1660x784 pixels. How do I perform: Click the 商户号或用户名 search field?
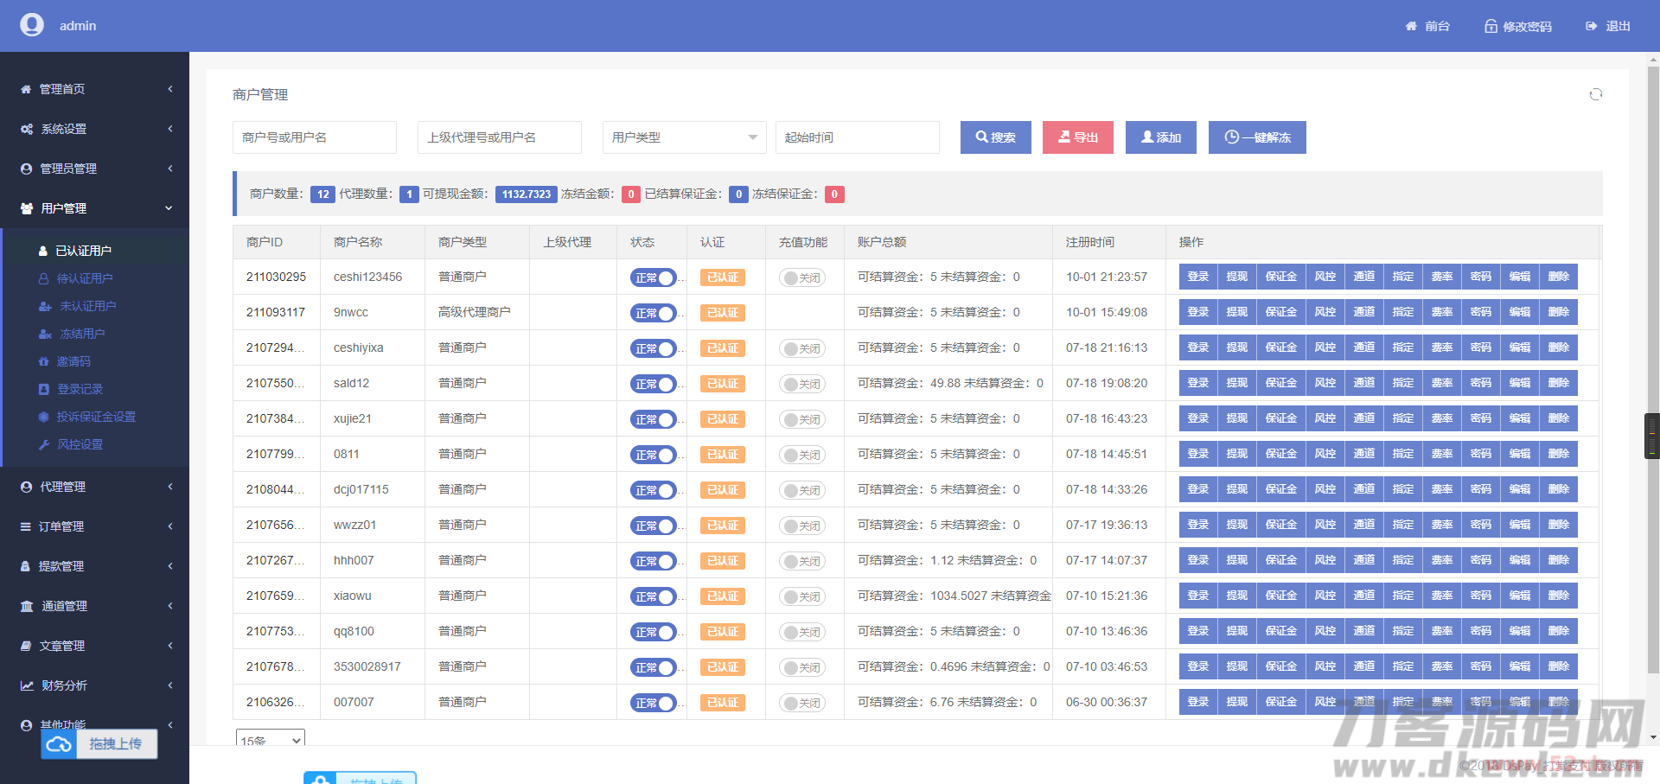coord(314,137)
